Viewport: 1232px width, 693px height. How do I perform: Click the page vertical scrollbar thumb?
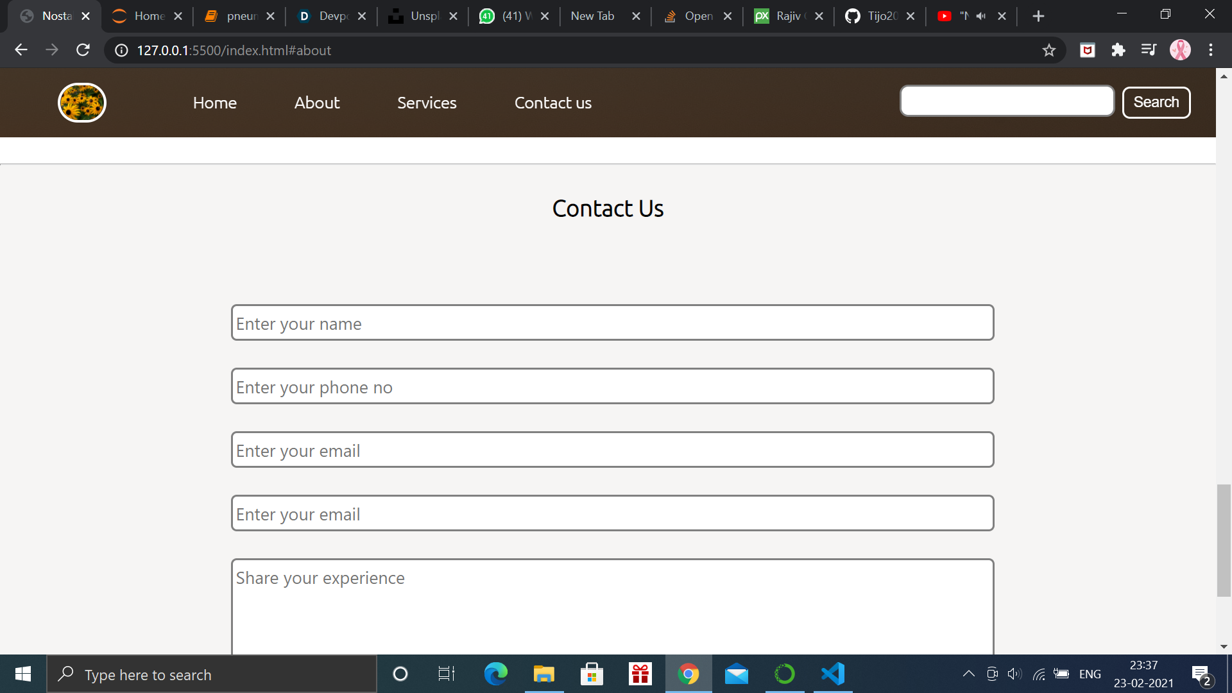[1224, 540]
